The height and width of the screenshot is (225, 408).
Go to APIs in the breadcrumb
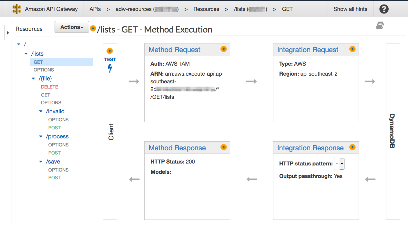pyautogui.click(x=95, y=9)
